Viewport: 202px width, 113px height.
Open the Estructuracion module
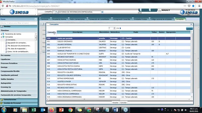[19, 100]
